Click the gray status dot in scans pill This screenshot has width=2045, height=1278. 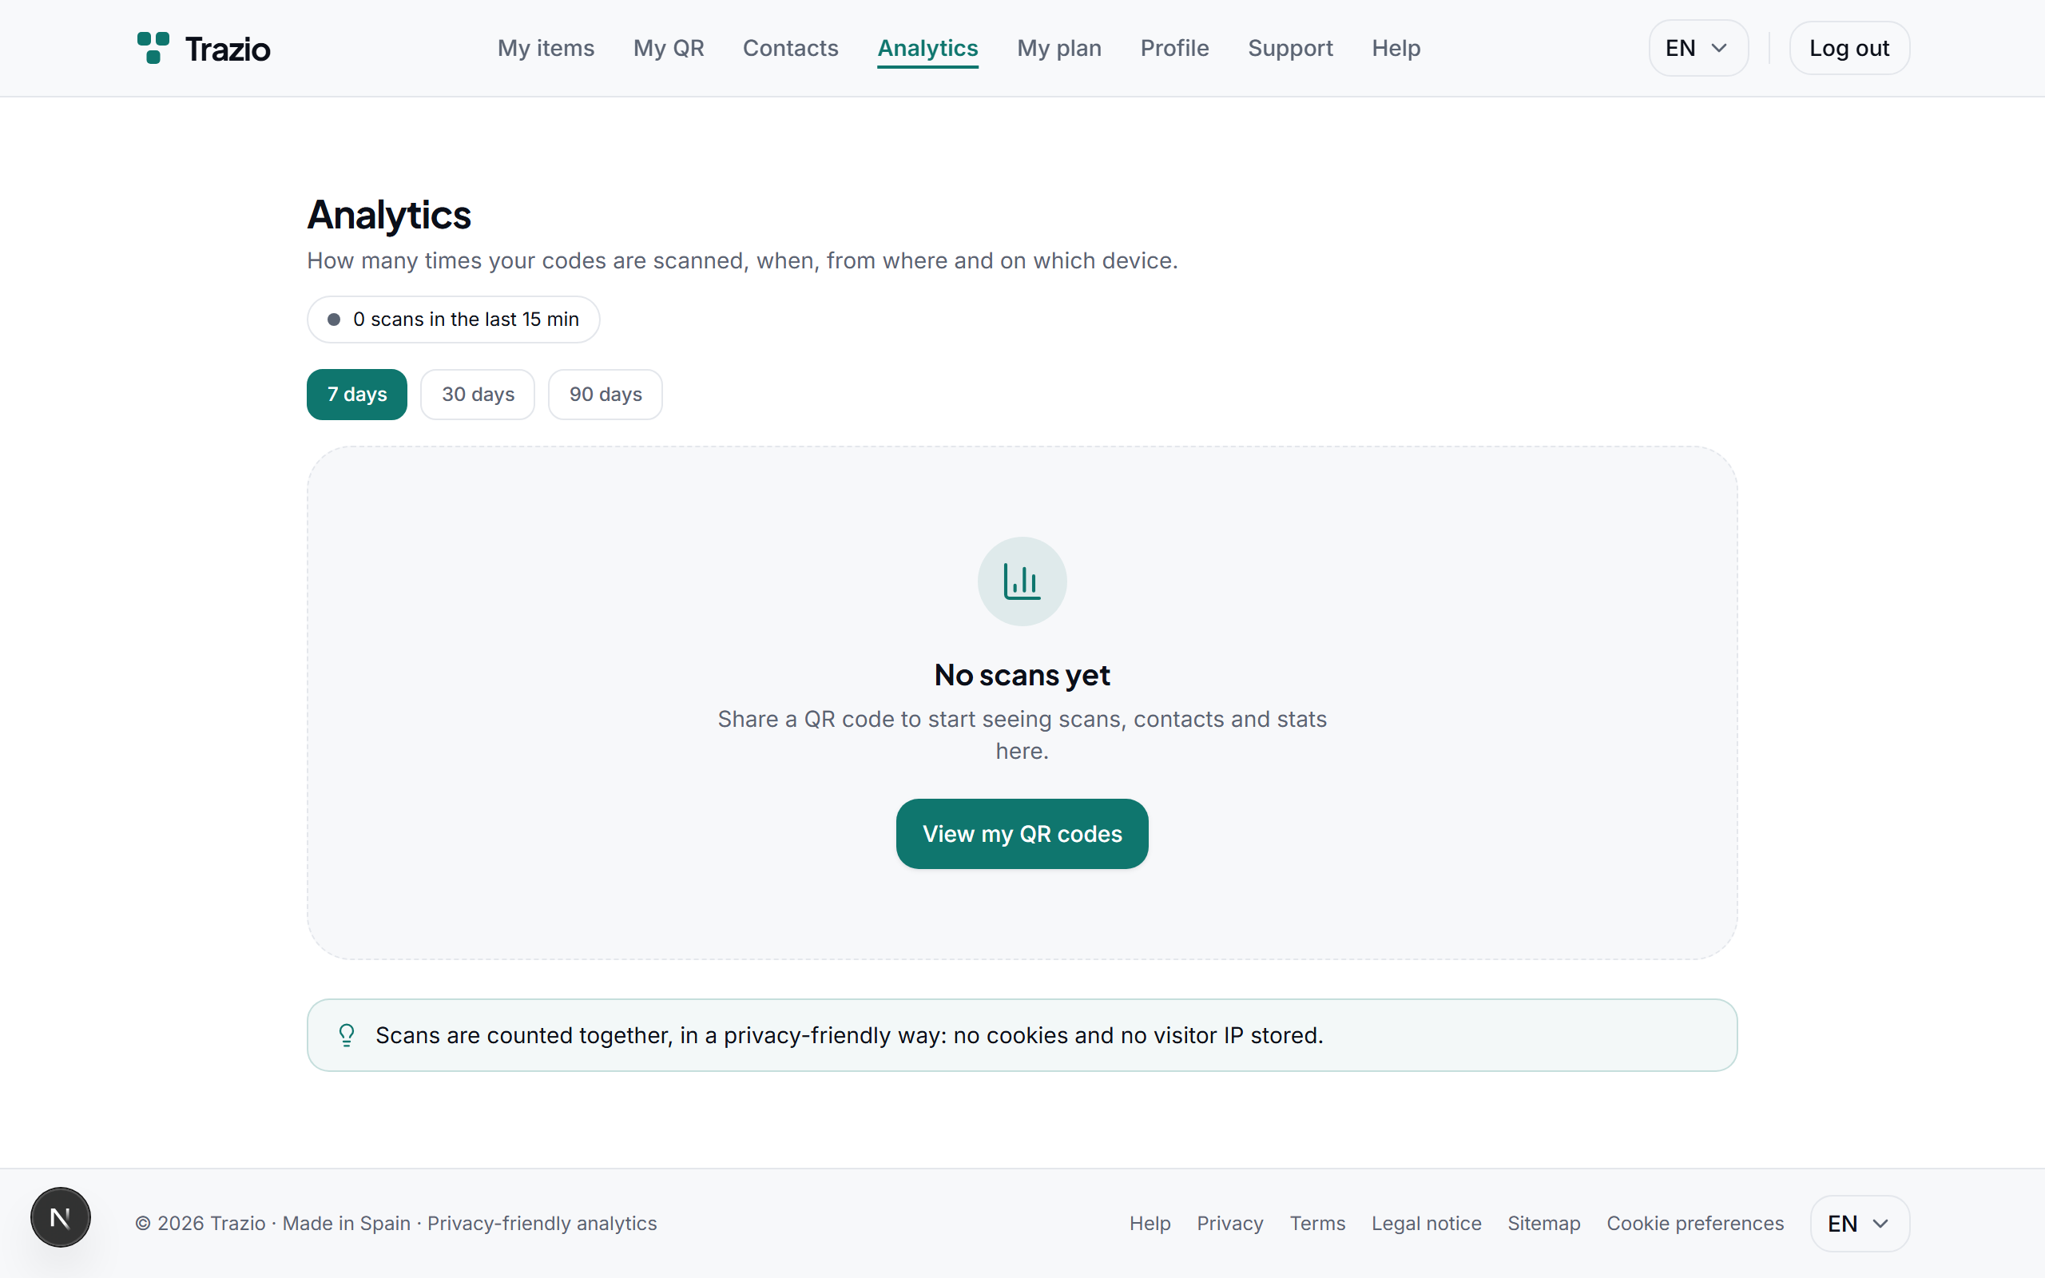334,319
